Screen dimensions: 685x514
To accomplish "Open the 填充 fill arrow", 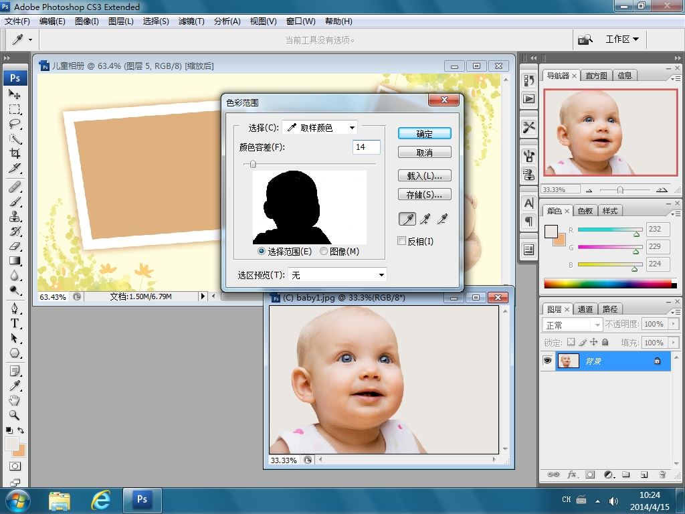I will (674, 342).
